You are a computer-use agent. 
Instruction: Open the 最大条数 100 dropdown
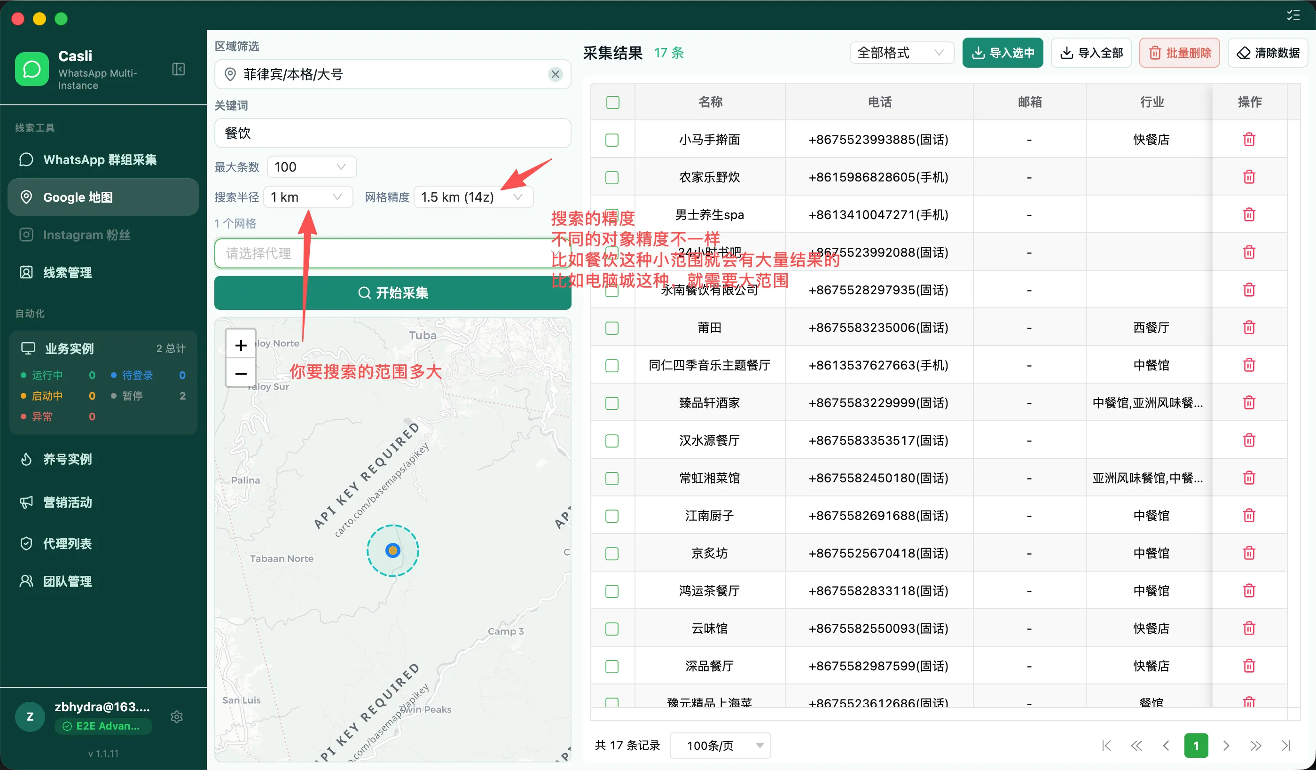(x=311, y=167)
